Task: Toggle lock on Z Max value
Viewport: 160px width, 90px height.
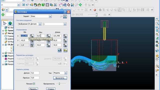Action: click(x=48, y=45)
